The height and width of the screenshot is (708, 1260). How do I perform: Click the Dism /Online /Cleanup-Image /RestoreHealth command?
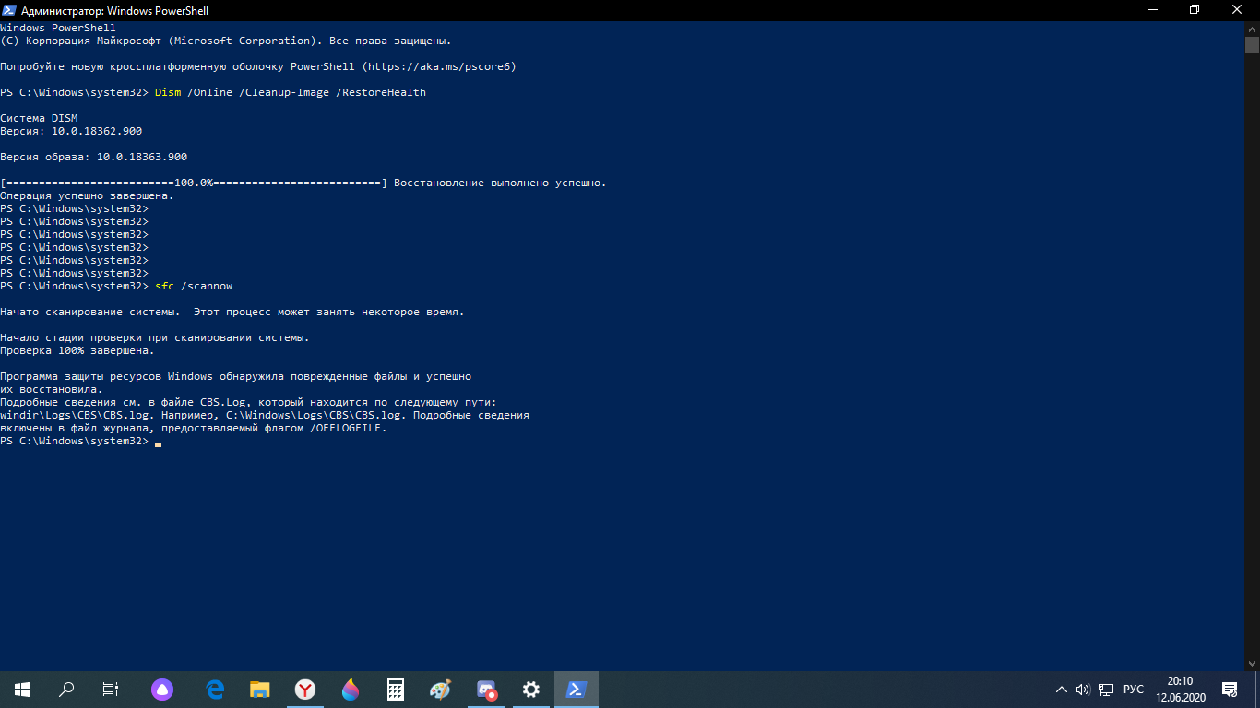(x=291, y=93)
